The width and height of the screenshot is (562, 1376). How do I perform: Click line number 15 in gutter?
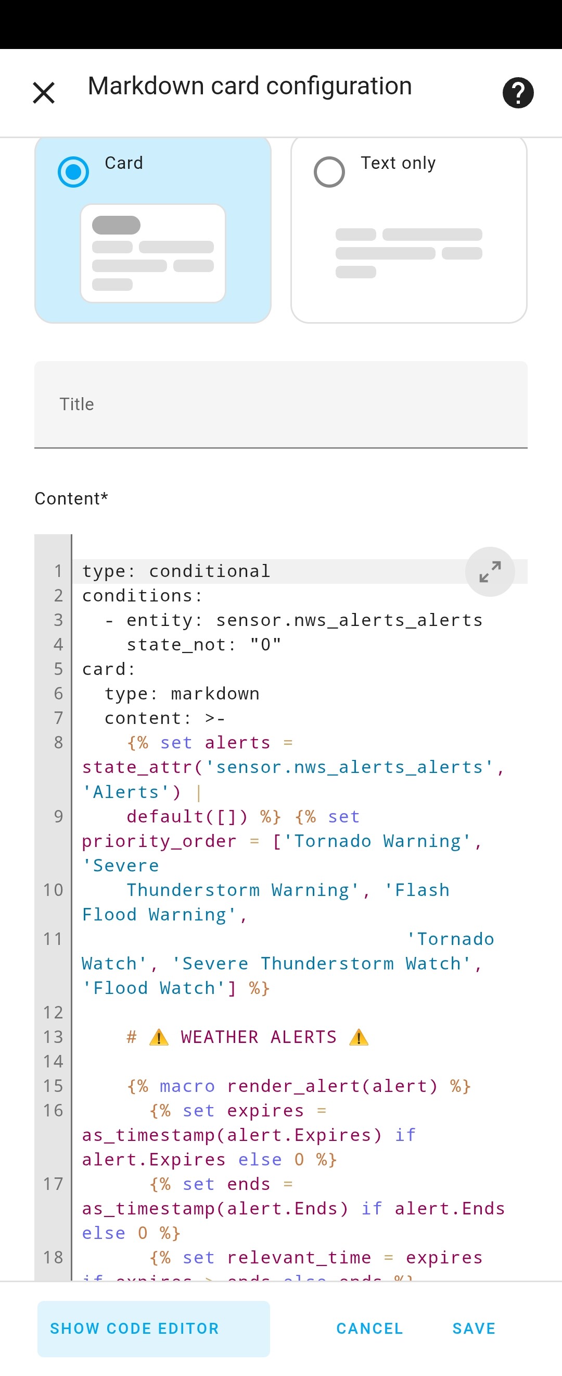pos(53,1086)
